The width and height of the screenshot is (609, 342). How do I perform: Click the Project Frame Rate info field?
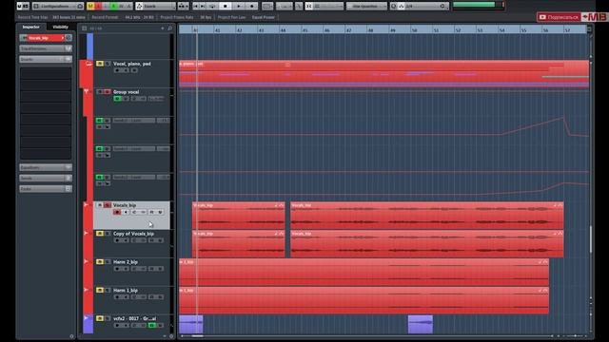click(187, 17)
